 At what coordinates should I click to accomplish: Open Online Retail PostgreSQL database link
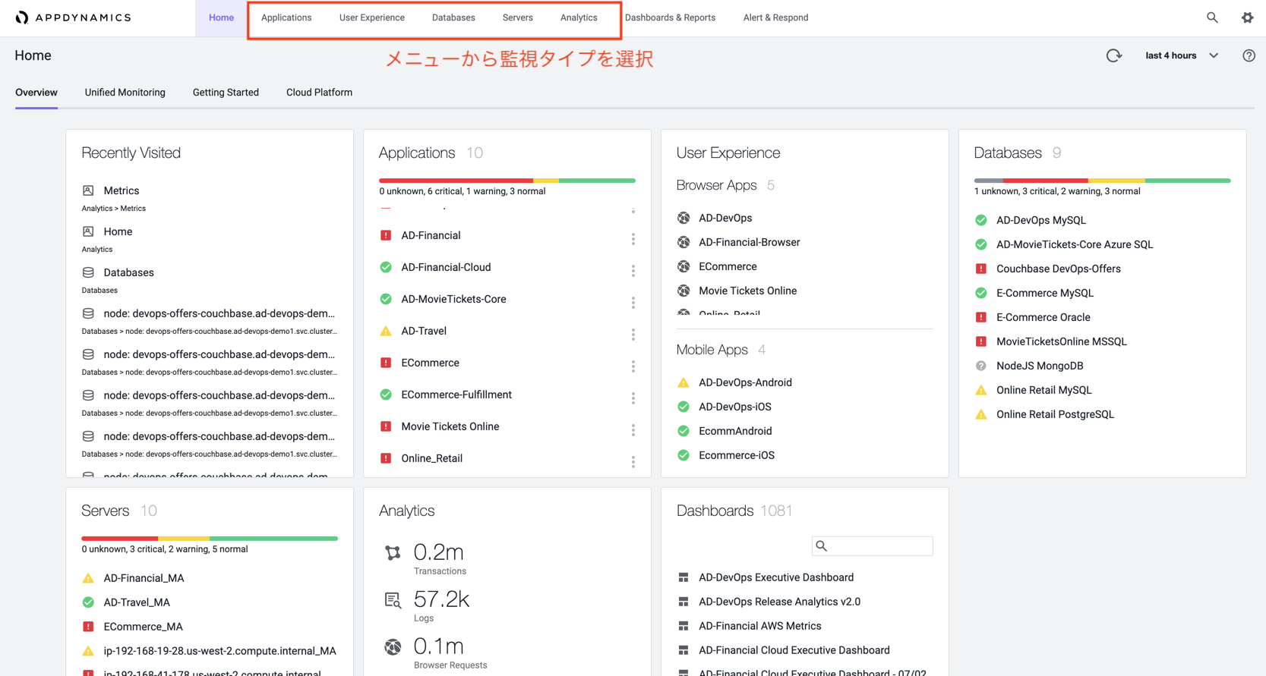pos(1055,414)
